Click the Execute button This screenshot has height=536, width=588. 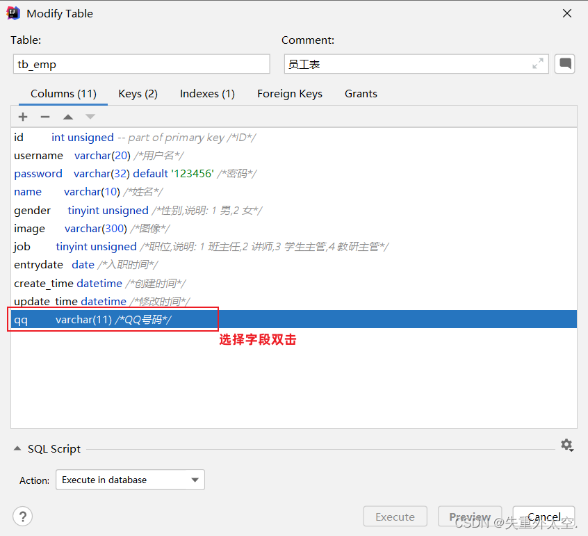coord(395,517)
